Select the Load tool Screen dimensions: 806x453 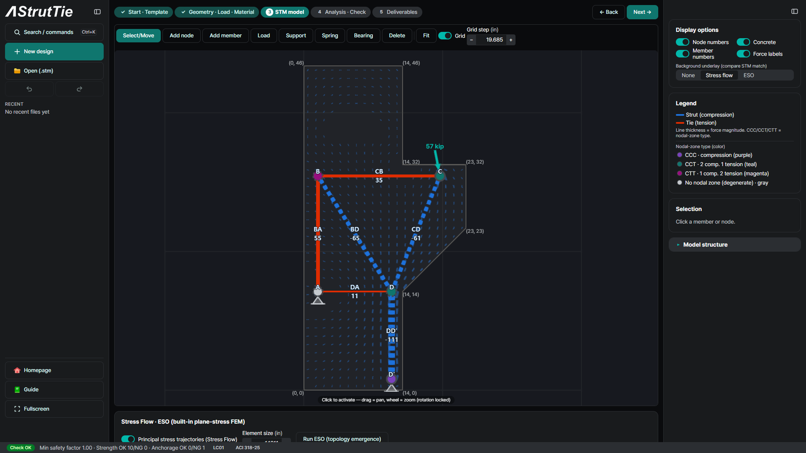264,36
